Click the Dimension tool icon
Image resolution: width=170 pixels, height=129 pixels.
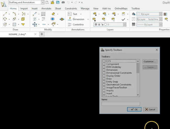[x=70, y=19]
